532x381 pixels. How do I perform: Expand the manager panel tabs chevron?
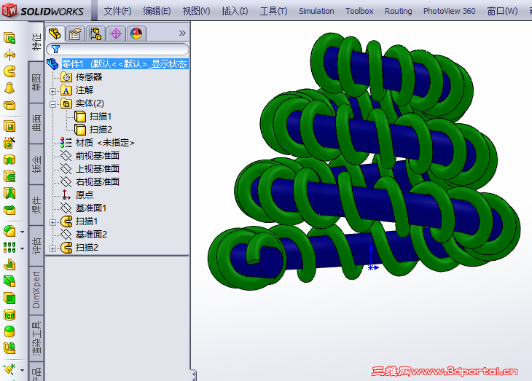(182, 34)
